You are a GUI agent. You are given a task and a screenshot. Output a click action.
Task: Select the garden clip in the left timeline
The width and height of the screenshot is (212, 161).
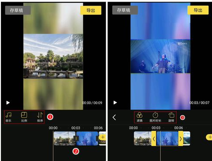click(64, 138)
